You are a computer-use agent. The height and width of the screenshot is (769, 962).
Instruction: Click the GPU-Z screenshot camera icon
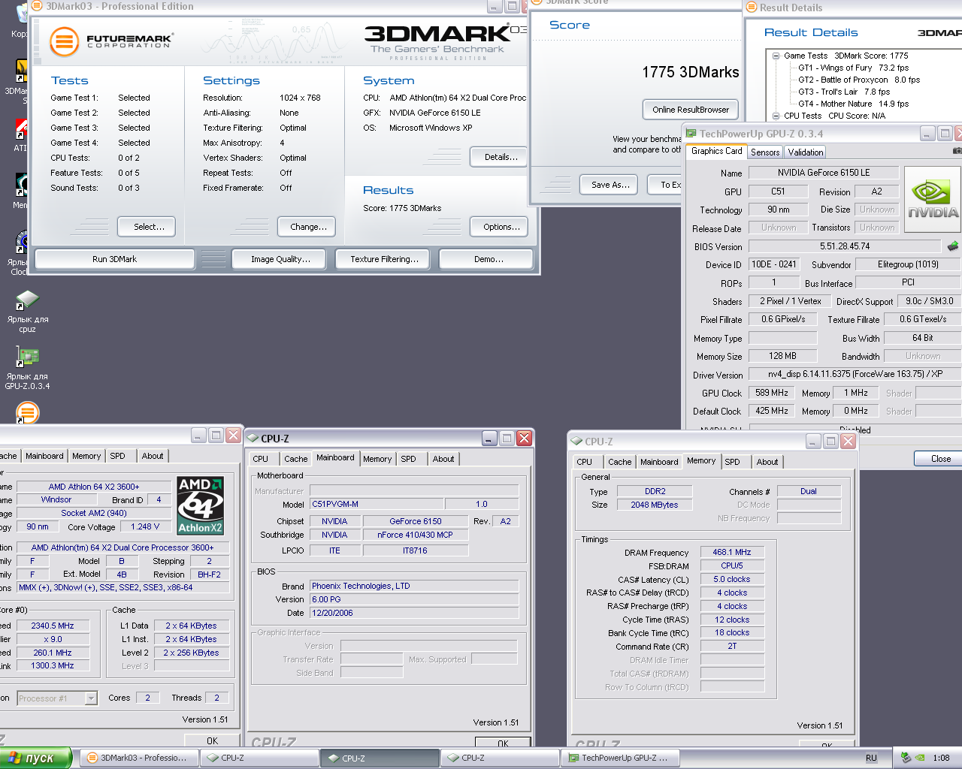click(x=957, y=151)
